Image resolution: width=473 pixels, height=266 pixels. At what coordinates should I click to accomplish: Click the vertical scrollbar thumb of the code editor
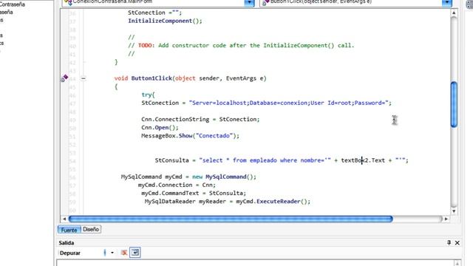(x=454, y=104)
